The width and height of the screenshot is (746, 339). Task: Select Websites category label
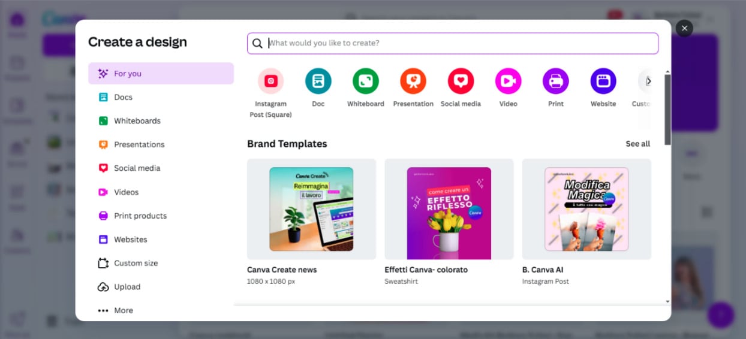click(131, 240)
